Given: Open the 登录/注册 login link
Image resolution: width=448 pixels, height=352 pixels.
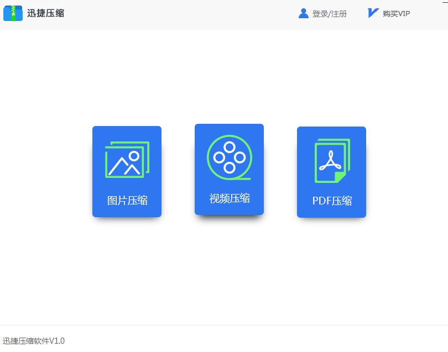Looking at the screenshot, I should tap(330, 14).
